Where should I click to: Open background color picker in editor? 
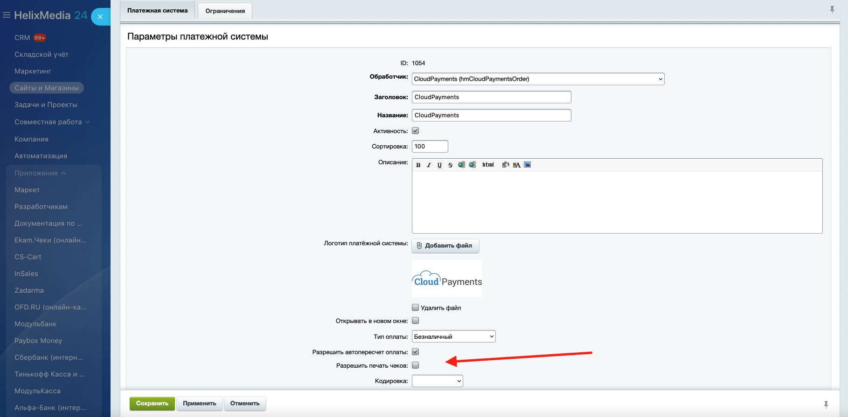[x=506, y=165]
